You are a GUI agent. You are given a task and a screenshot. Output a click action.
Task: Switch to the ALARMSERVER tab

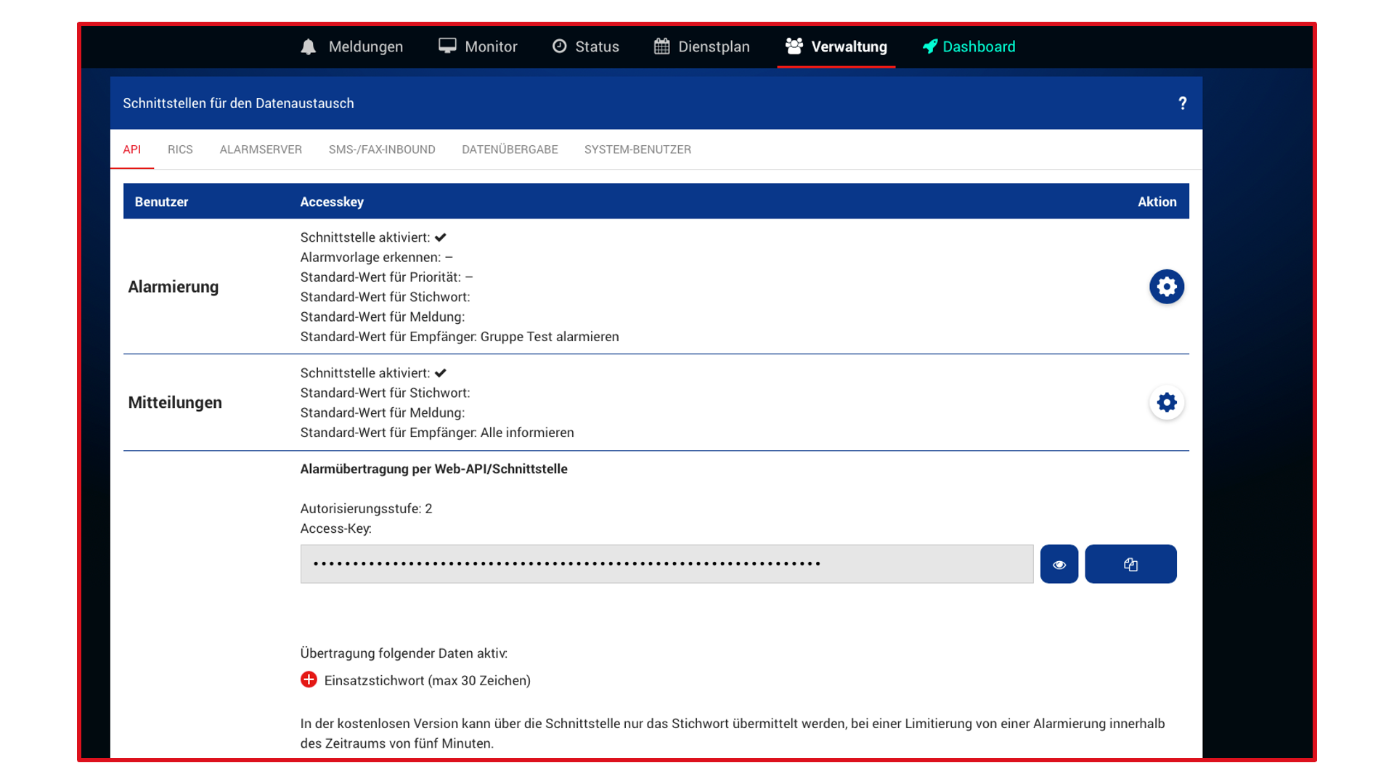[x=261, y=150]
